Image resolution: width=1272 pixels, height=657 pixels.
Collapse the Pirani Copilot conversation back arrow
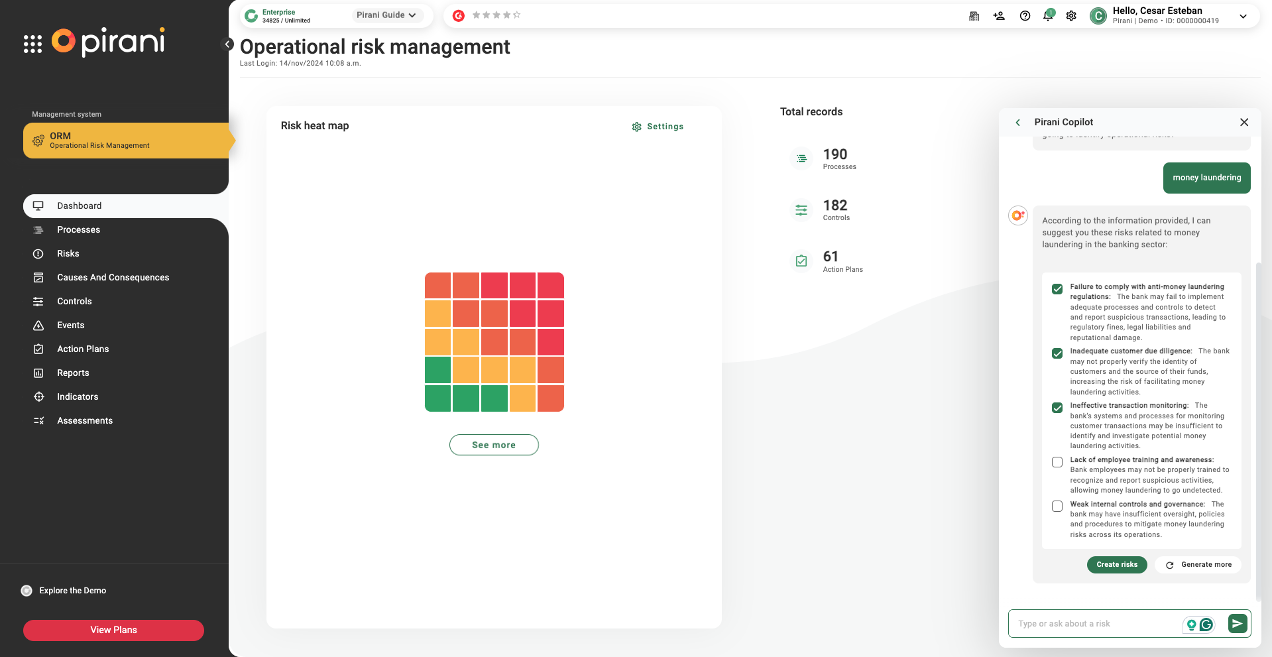tap(1018, 122)
